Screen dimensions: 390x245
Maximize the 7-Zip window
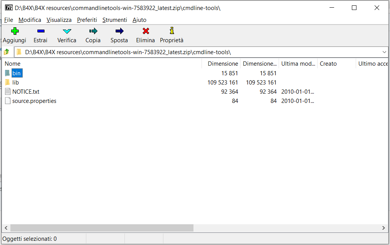tap(354, 8)
